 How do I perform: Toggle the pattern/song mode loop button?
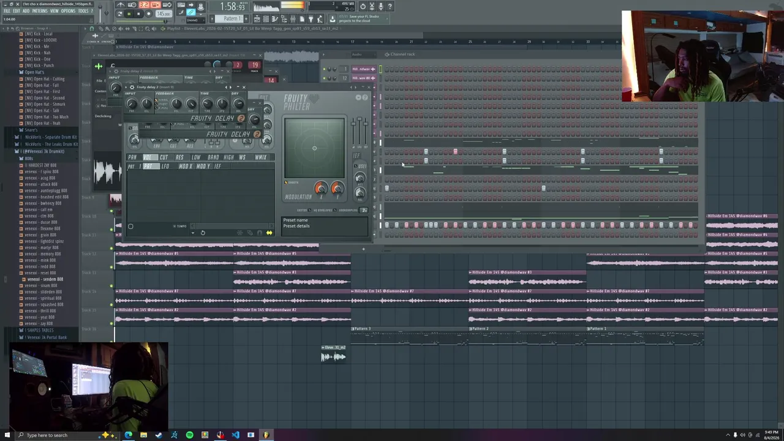119,13
